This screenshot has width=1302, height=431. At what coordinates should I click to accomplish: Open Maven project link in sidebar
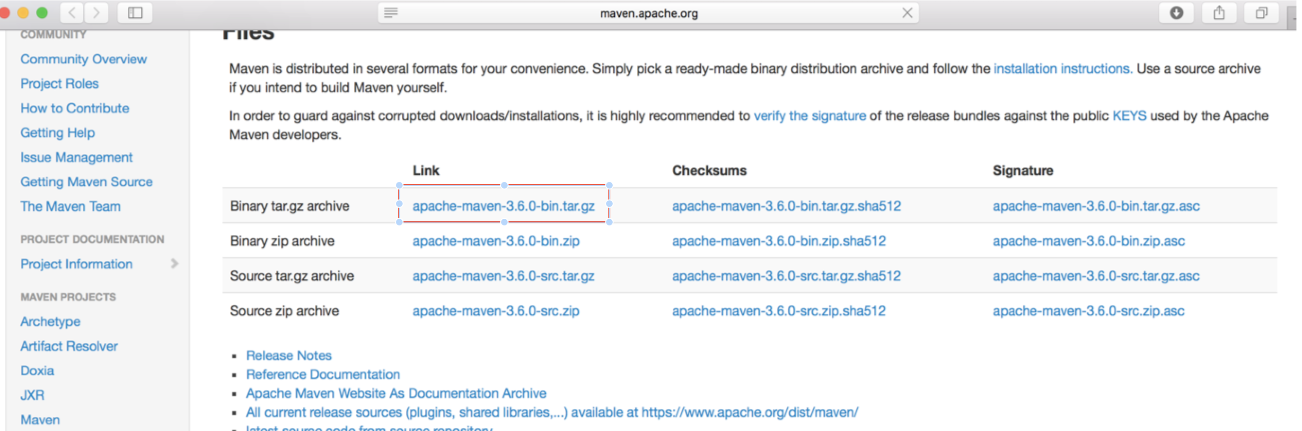40,420
